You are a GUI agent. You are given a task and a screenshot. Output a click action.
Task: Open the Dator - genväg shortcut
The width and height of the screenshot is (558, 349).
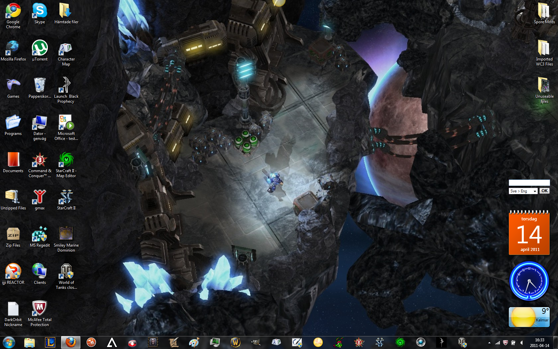tap(40, 128)
